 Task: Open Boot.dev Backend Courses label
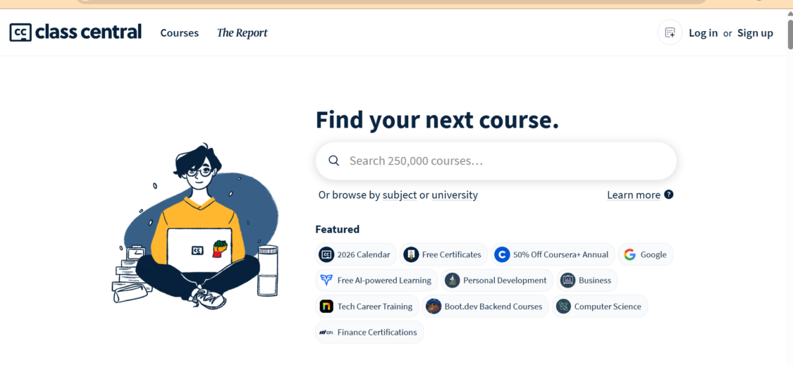493,307
